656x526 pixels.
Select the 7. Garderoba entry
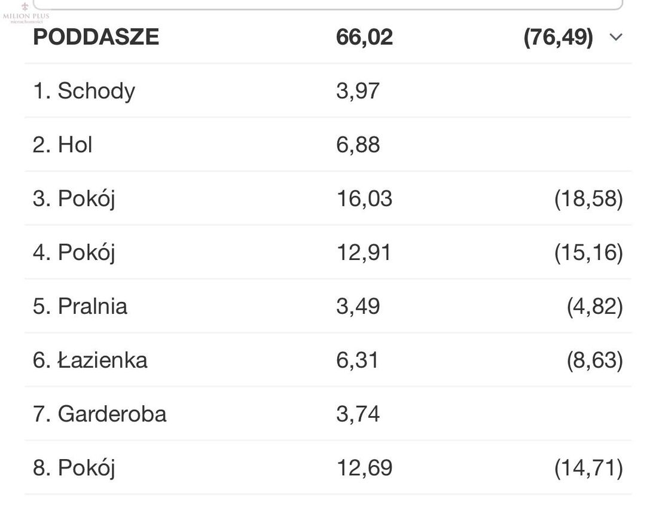[x=328, y=414]
